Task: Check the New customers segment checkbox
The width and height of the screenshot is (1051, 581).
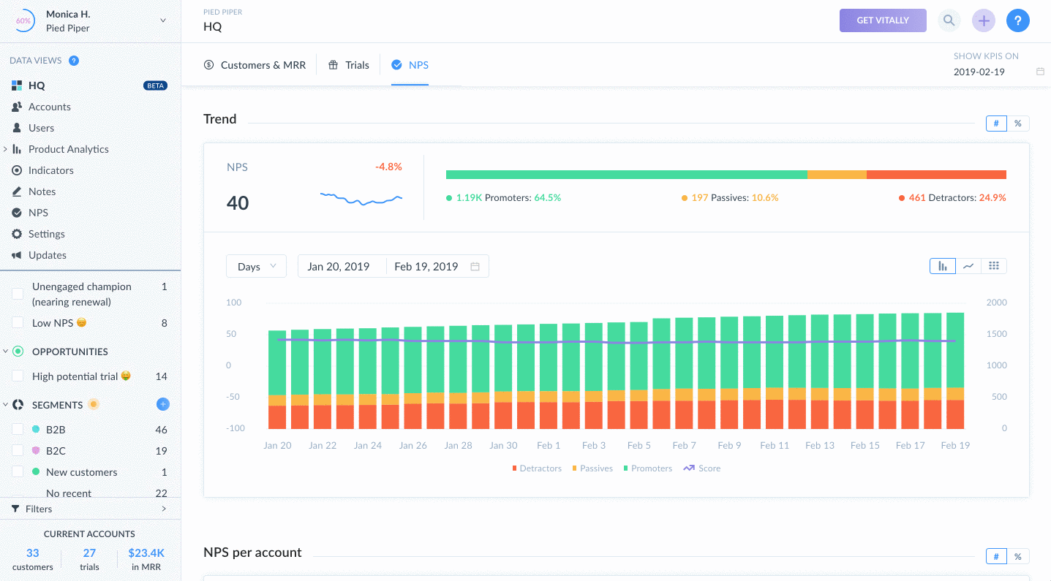Action: [x=18, y=472]
